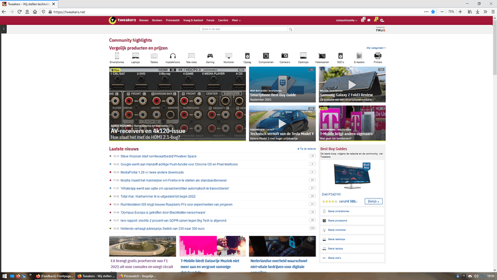This screenshot has width=497, height=280.
Task: Click in the site search field
Action: (244, 29)
